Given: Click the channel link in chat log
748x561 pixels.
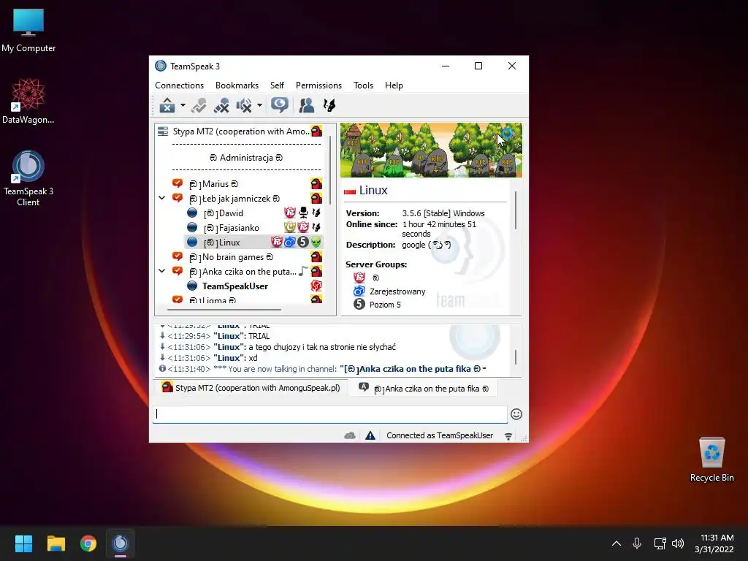Looking at the screenshot, I should (x=413, y=369).
